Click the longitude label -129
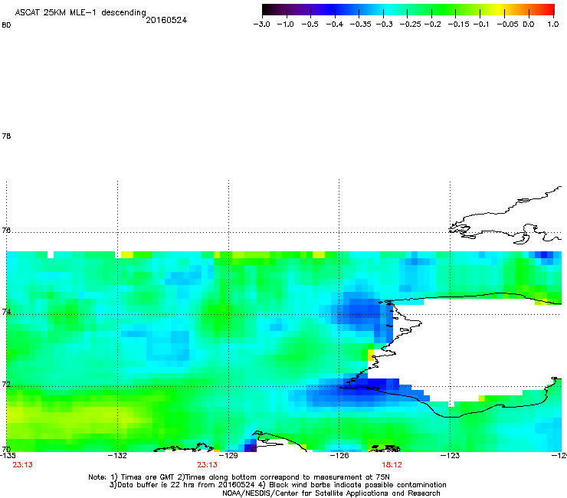 228,455
